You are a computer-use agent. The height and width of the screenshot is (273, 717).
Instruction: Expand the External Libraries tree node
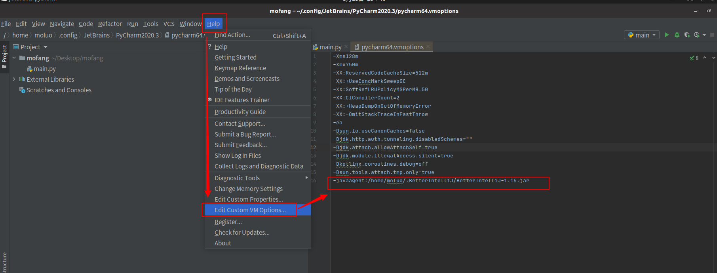(14, 79)
